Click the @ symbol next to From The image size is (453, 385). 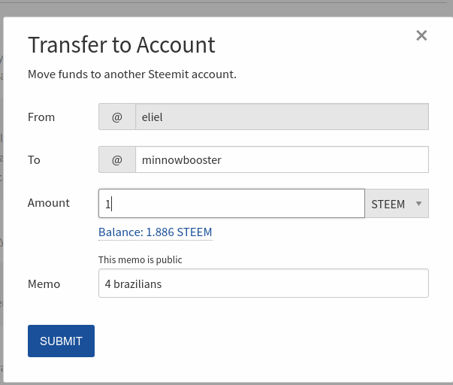[117, 117]
